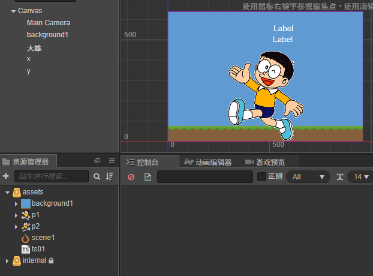Expand the p2 asset
373x276 pixels.
[x=16, y=227]
